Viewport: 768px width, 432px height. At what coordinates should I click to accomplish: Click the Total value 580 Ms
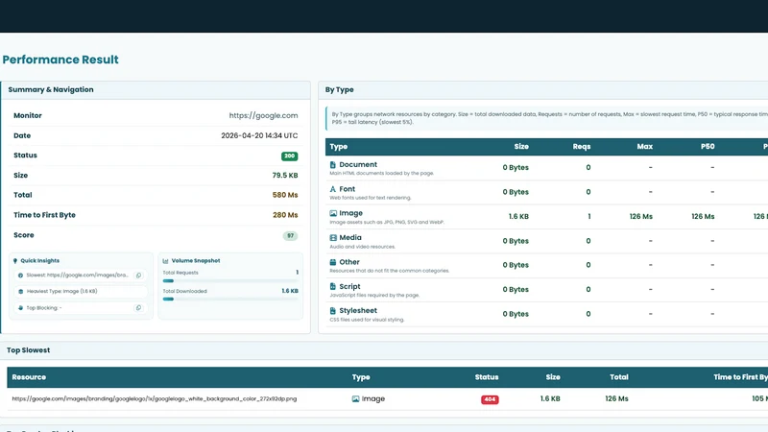285,195
